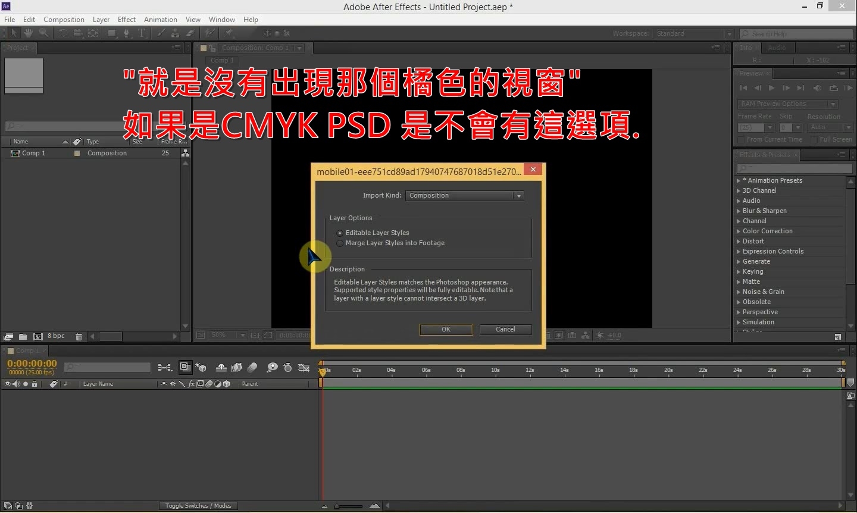Select the Selection arrow tool

point(14,33)
